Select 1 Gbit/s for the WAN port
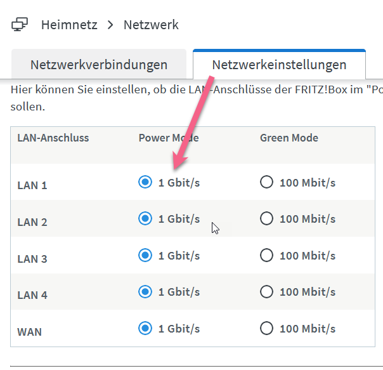383x370 pixels. click(145, 328)
